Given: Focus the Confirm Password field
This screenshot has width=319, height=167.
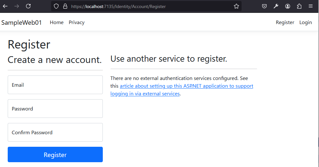Looking at the screenshot, I should coord(55,132).
